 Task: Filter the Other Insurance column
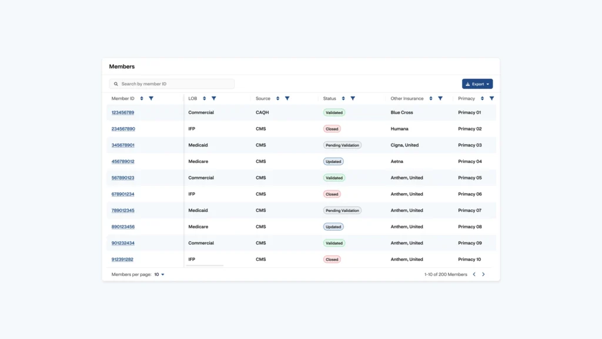click(440, 98)
